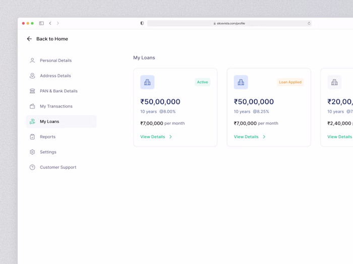Click the slicevista.com/profile address bar

(x=229, y=23)
